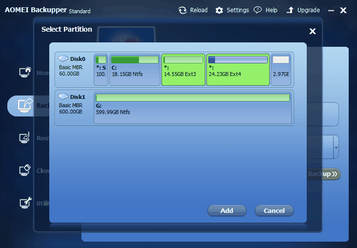Viewport: 357px width, 248px height.
Task: Select the G: 599.99GB Ntfs partition
Action: (x=193, y=108)
